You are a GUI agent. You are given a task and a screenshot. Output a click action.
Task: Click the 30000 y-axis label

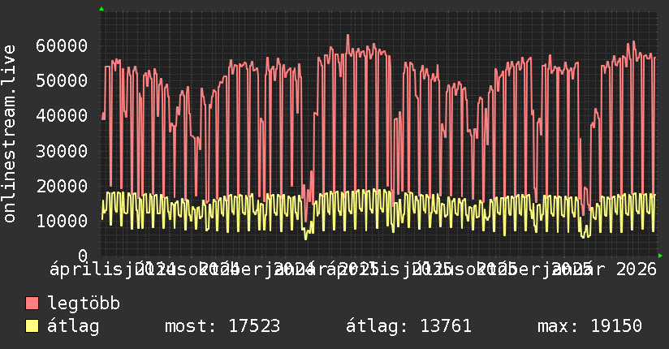[x=62, y=151]
